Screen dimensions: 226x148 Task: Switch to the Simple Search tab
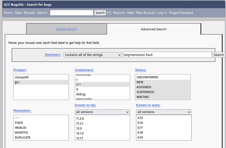tap(66, 29)
